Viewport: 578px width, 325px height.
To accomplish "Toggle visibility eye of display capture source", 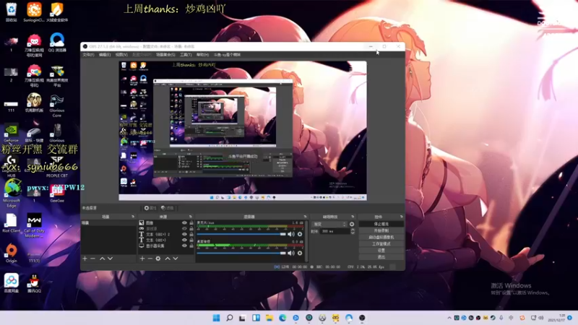I will click(x=184, y=246).
